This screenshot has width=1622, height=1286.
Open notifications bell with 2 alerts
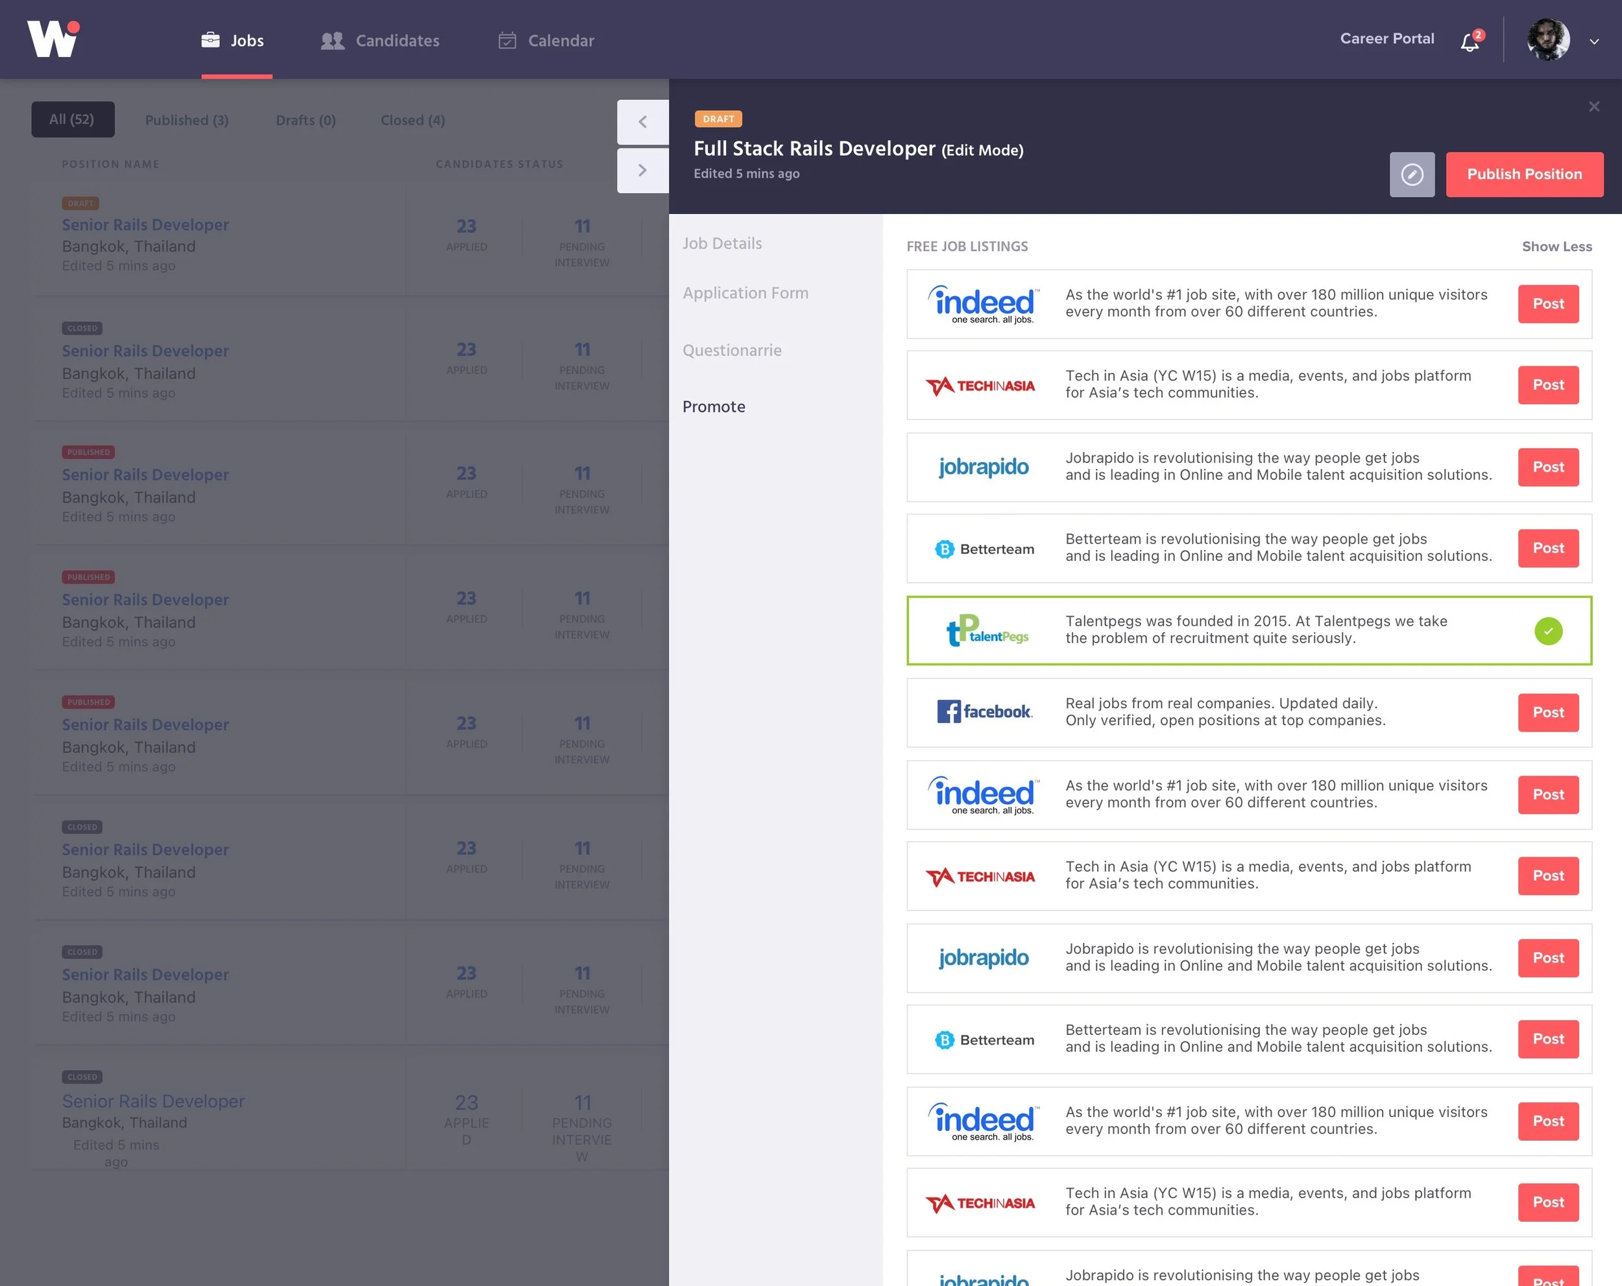[x=1471, y=42]
